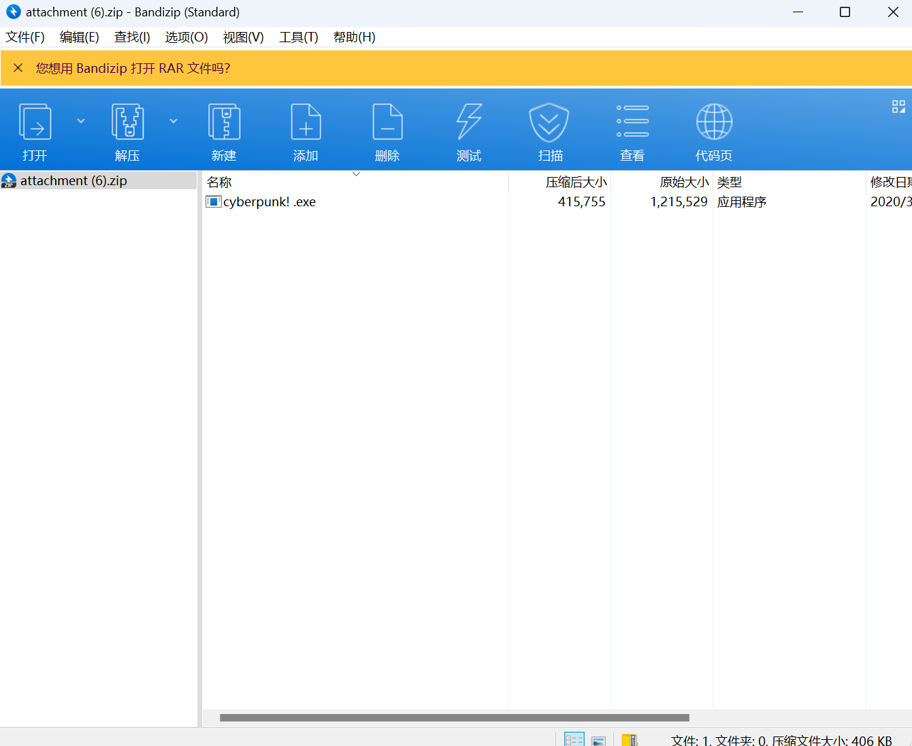Click the Extract (解压) toolbar icon

pos(128,123)
